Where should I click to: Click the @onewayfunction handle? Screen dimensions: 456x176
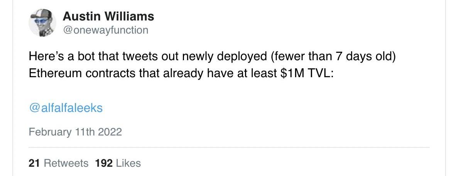[x=105, y=30]
